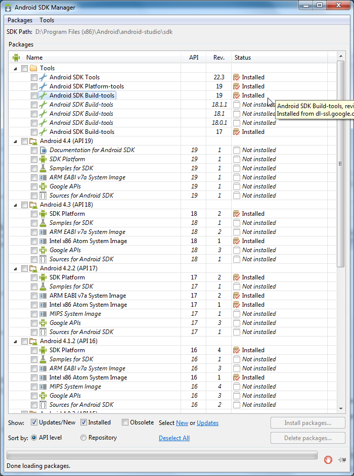The height and width of the screenshot is (476, 354).
Task: Click the API 18 SDK Platform android icon
Action: 43,214
